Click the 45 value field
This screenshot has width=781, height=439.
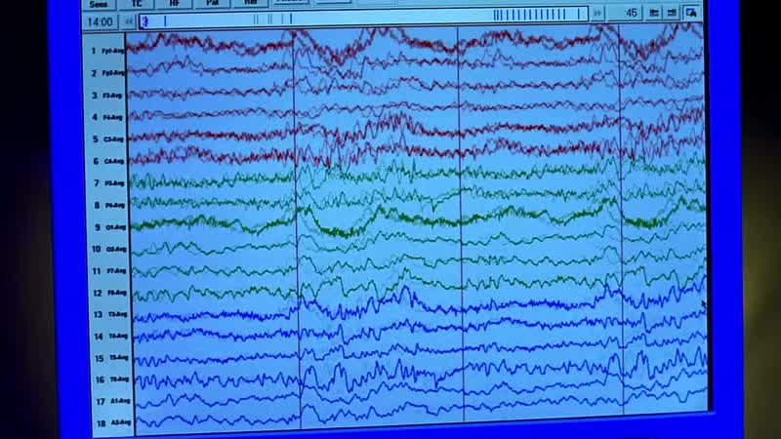pyautogui.click(x=625, y=13)
